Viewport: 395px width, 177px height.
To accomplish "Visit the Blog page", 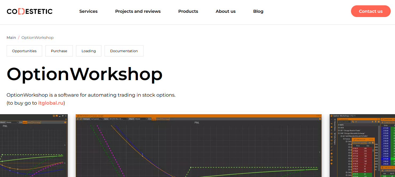I will 258,11.
